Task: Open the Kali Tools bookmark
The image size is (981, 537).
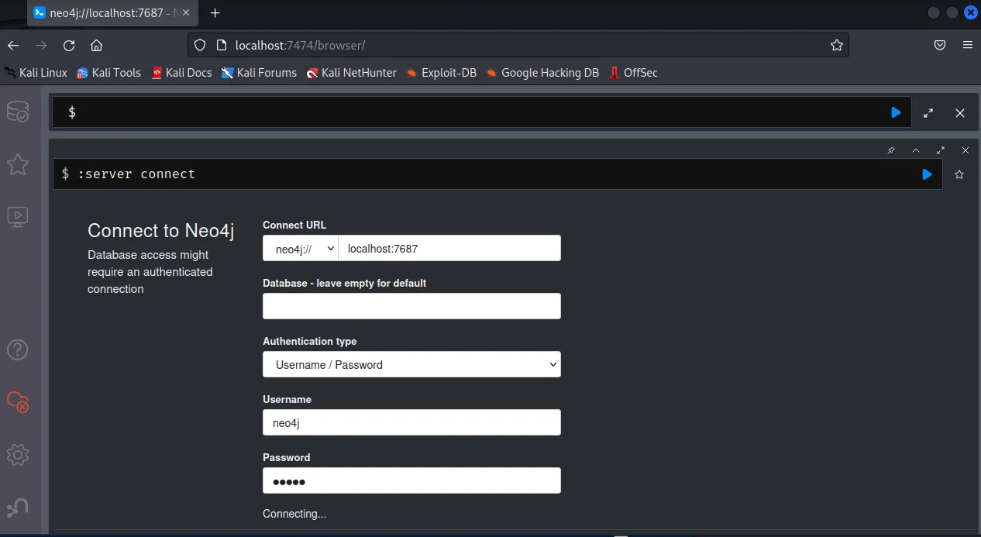Action: [x=108, y=73]
